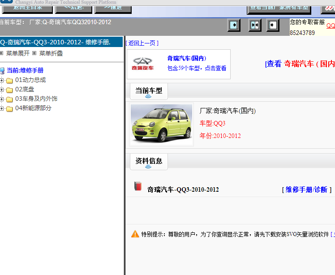
Task: Select tree item 01动力总成
Action: [30, 80]
